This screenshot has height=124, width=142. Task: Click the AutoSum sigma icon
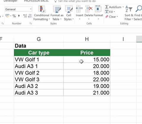point(107,7)
